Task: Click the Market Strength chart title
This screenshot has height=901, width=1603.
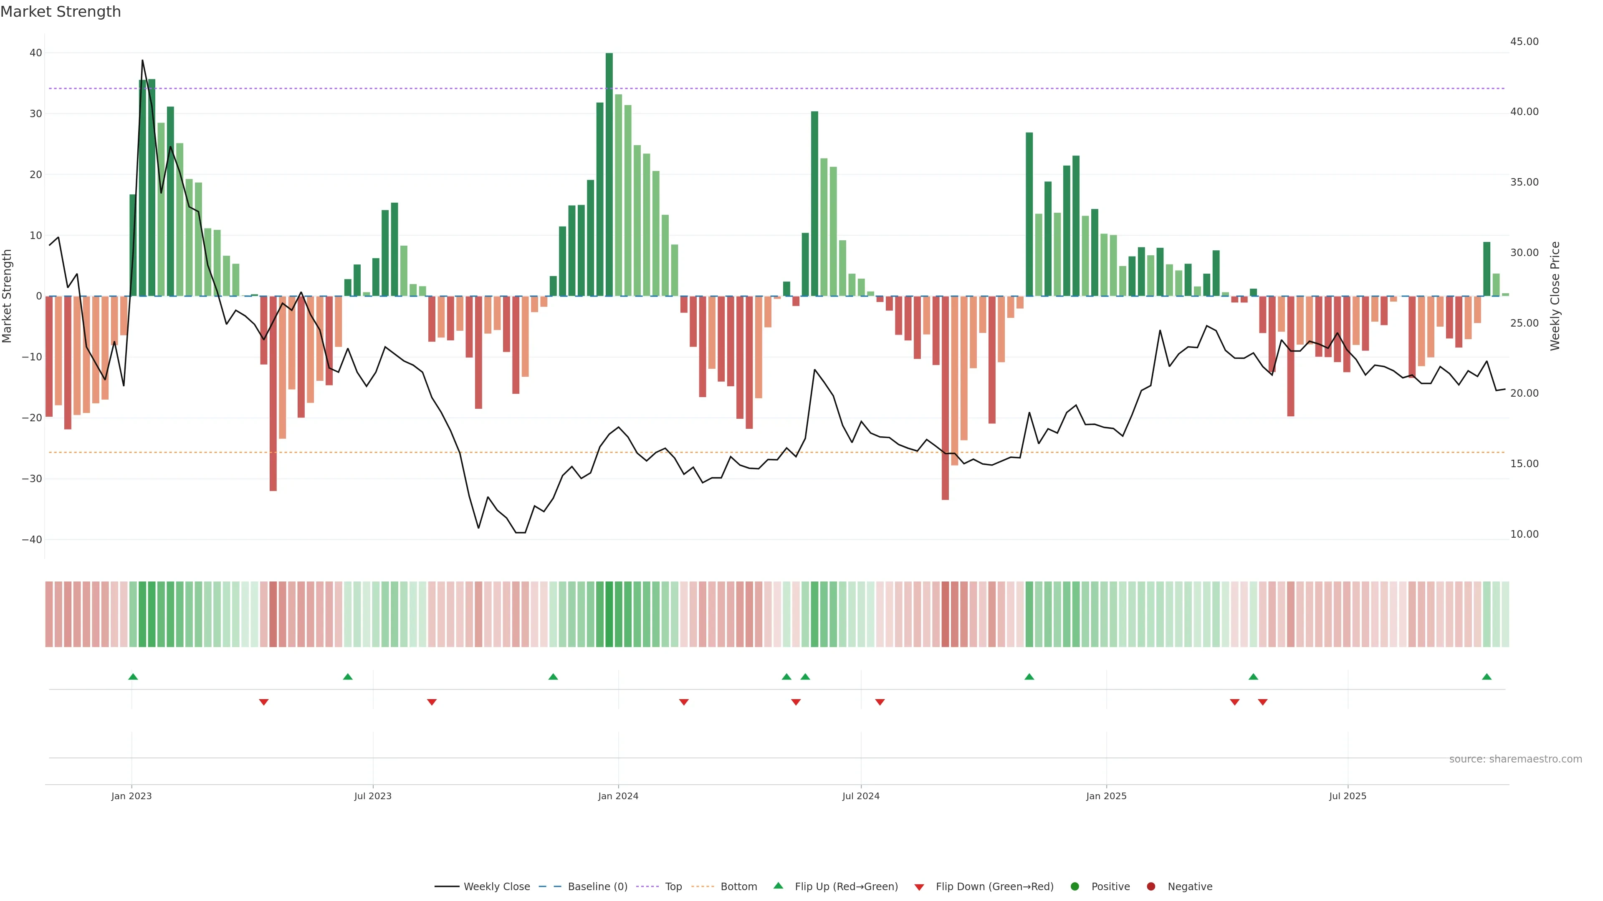Action: click(61, 12)
